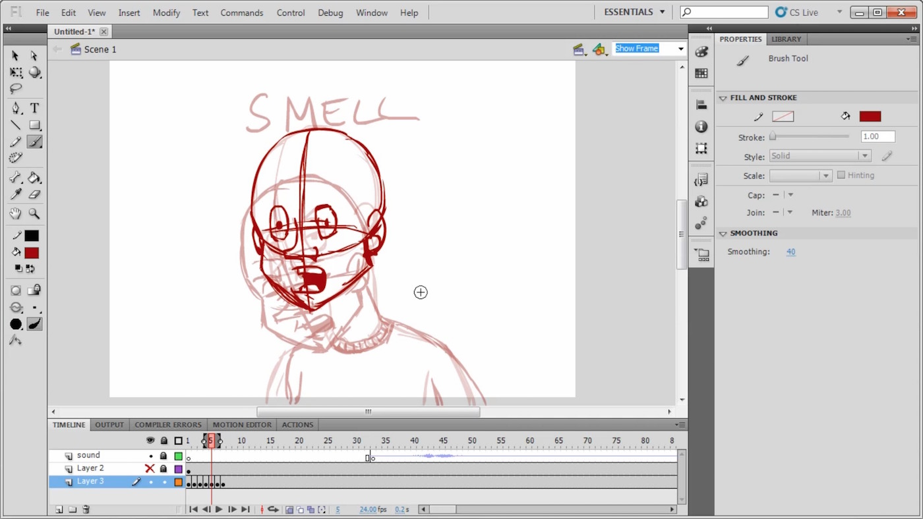
Task: Show hidden Layer 2 via red X
Action: (x=150, y=469)
